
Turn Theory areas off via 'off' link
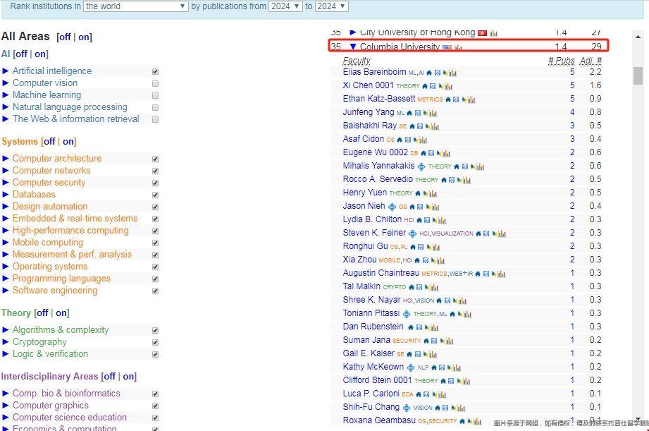coord(42,313)
